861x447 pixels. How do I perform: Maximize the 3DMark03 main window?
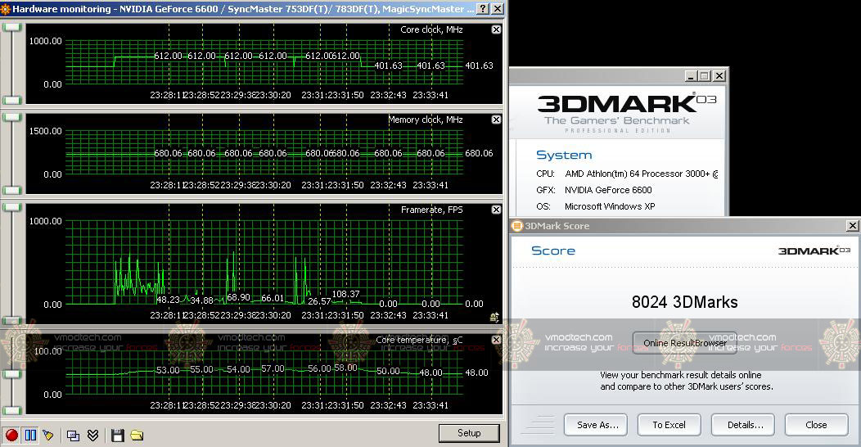pyautogui.click(x=705, y=76)
